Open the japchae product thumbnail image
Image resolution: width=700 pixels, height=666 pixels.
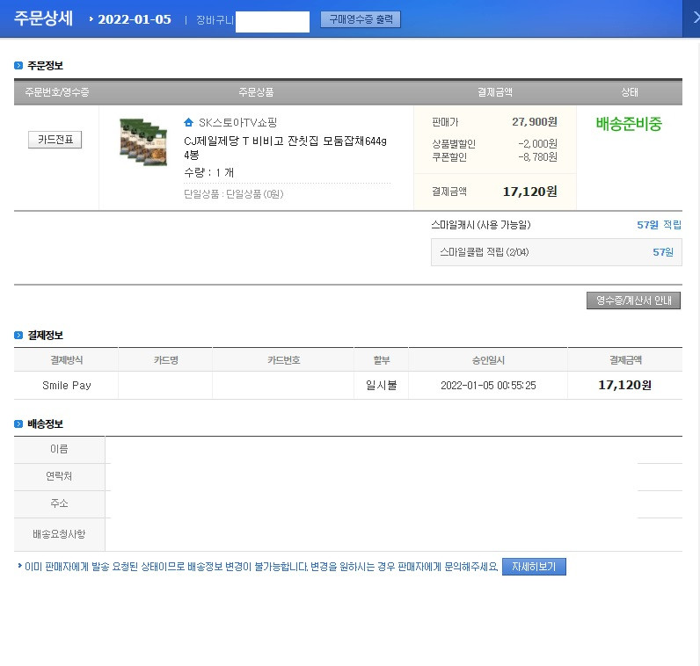[x=143, y=141]
